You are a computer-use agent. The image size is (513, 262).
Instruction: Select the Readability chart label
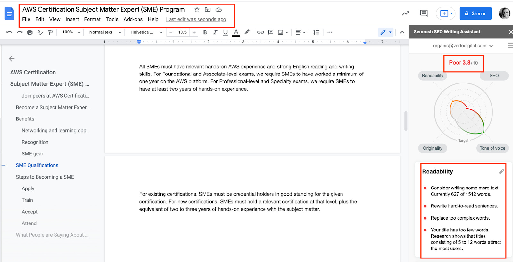pyautogui.click(x=433, y=76)
